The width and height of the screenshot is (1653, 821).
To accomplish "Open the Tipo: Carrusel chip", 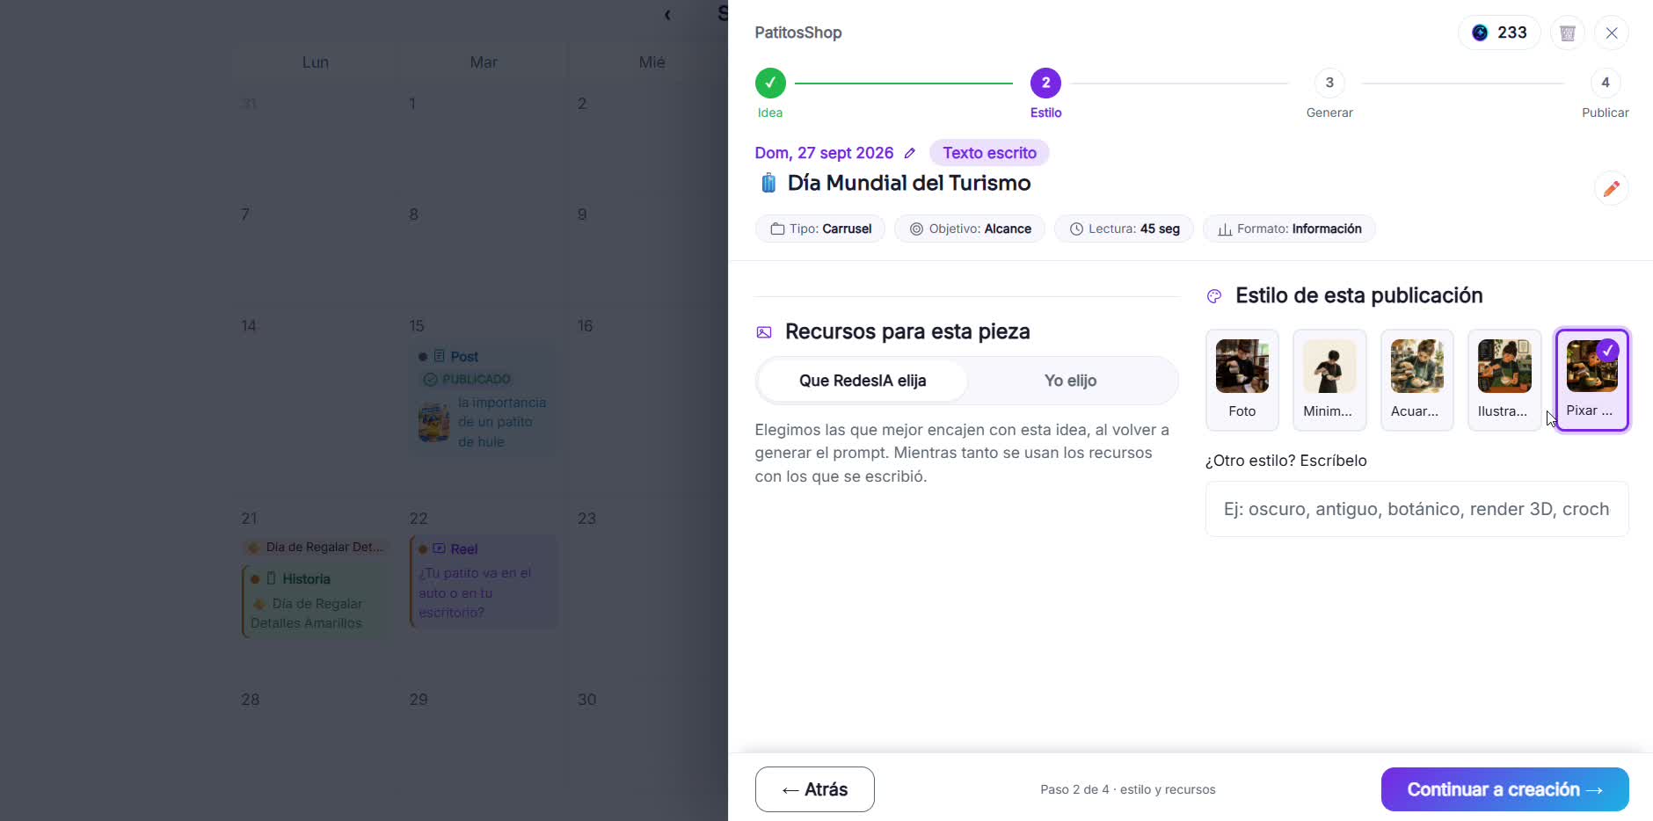I will [820, 229].
